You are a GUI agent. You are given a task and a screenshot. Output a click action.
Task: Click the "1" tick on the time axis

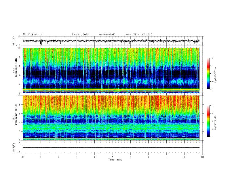41,157
